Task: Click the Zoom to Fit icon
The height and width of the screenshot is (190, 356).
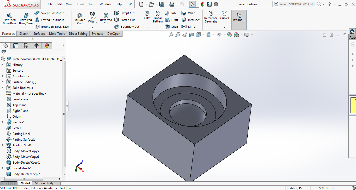Action: pos(171,35)
